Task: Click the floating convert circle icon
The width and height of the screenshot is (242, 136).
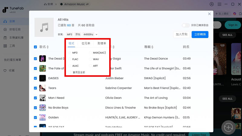Action: pos(228,128)
